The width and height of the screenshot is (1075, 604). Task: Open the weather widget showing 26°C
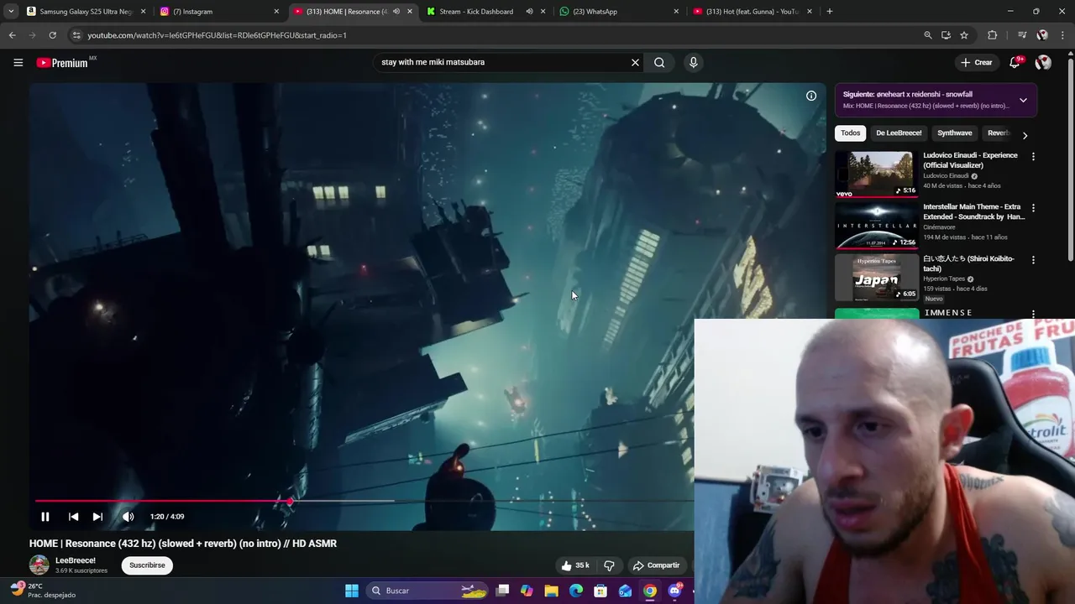[42, 591]
